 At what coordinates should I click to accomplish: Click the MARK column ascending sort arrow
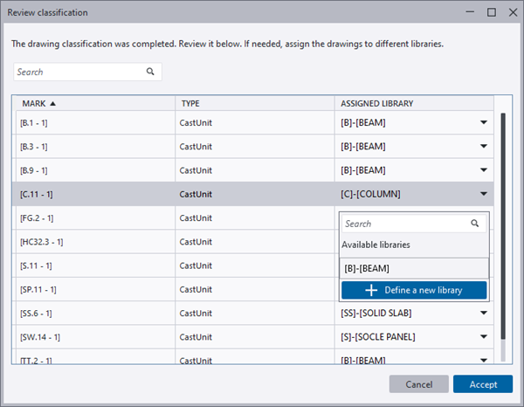tap(52, 104)
